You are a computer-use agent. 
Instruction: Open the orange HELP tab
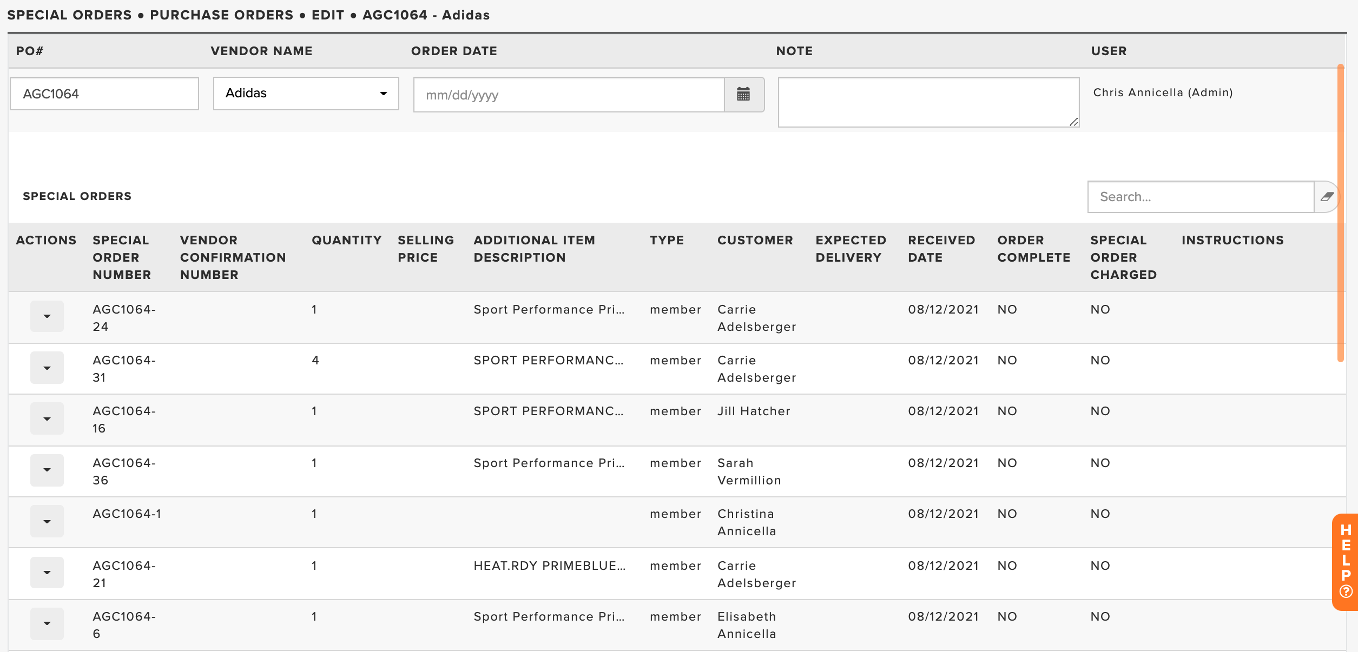point(1346,562)
